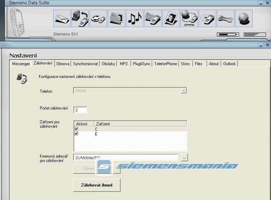
Task: Click the Zálohovat ihned button
Action: click(97, 185)
